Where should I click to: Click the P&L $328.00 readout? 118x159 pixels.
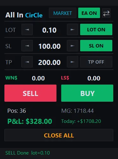(30, 121)
